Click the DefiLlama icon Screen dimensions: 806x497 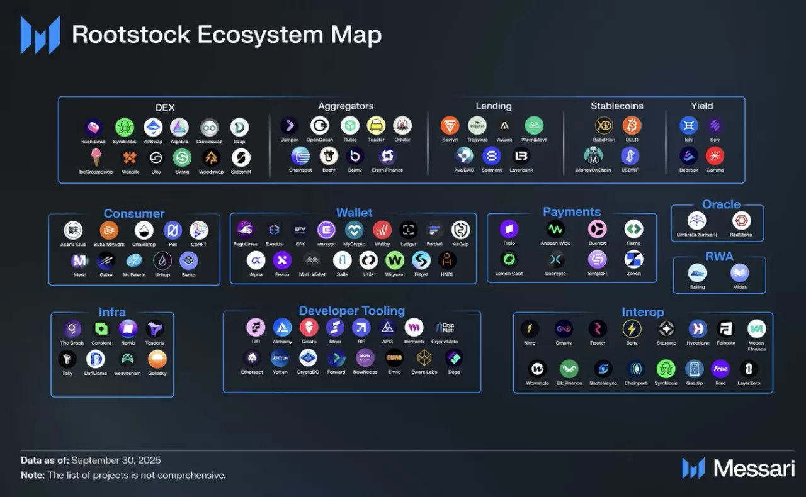[x=95, y=360]
